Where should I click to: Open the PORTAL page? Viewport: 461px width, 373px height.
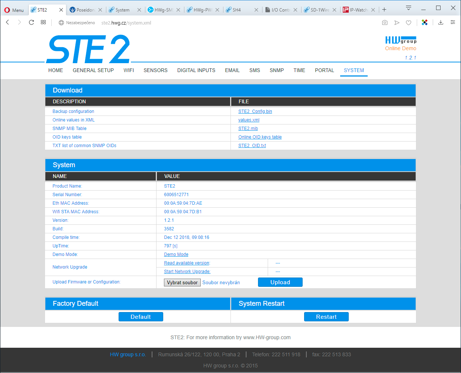[325, 70]
